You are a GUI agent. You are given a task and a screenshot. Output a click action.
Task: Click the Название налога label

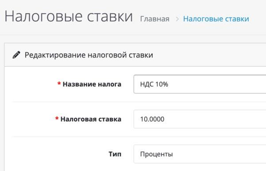[x=92, y=84]
